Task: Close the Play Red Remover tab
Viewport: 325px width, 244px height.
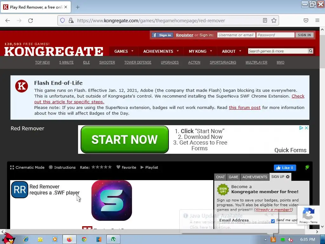Action: click(x=65, y=7)
